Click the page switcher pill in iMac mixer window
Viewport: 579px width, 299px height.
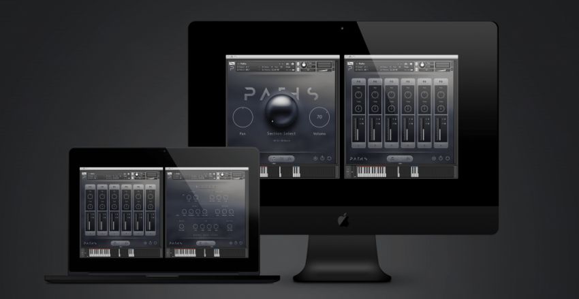(x=400, y=159)
